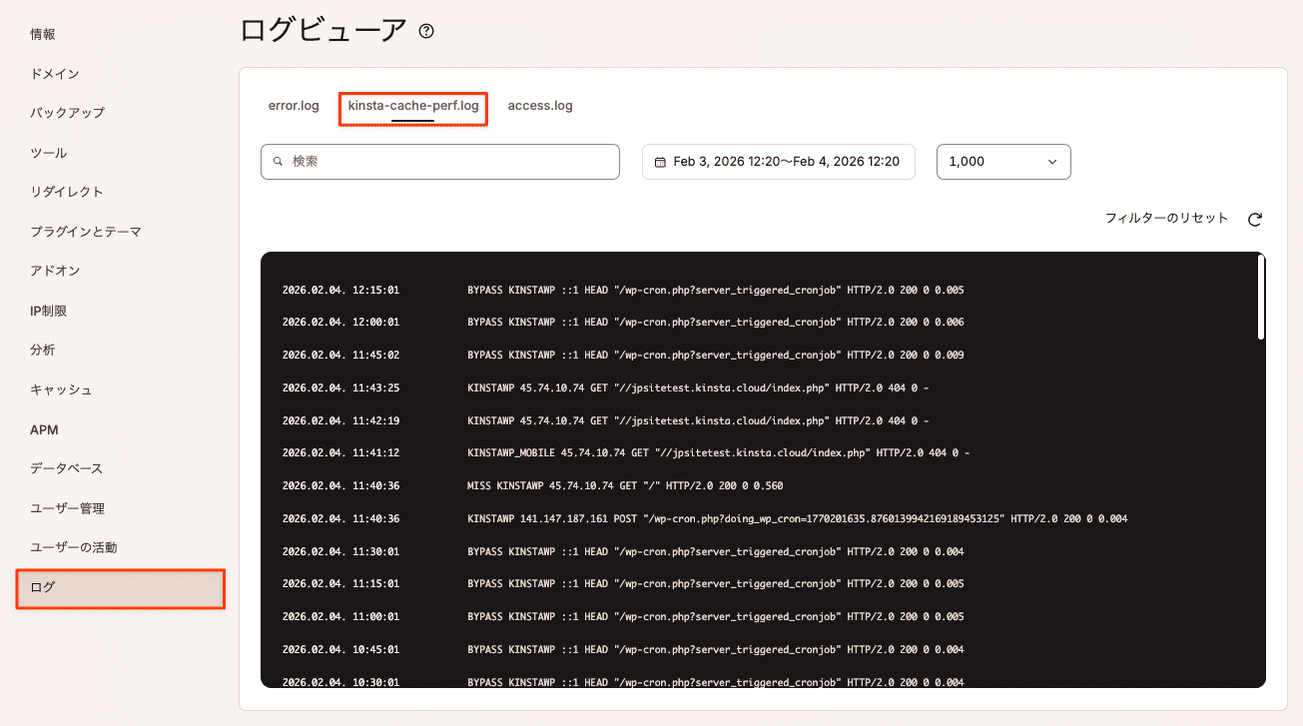Switch to the access.log tab

tap(540, 105)
